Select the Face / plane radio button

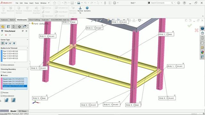point(2,72)
